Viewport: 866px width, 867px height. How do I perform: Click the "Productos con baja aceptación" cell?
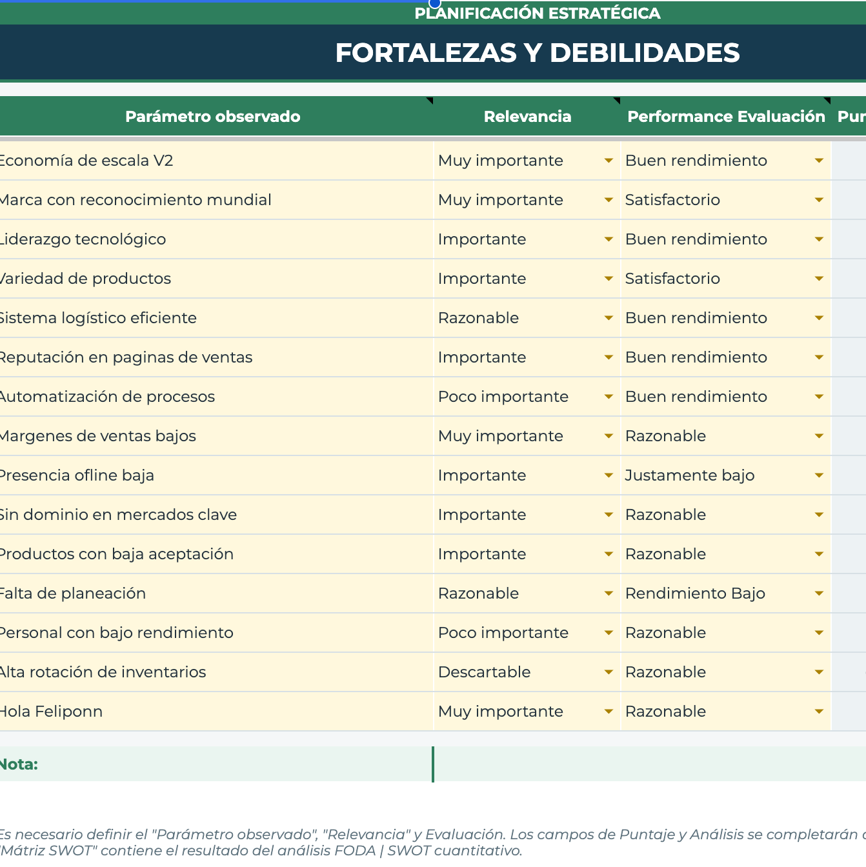pos(216,554)
